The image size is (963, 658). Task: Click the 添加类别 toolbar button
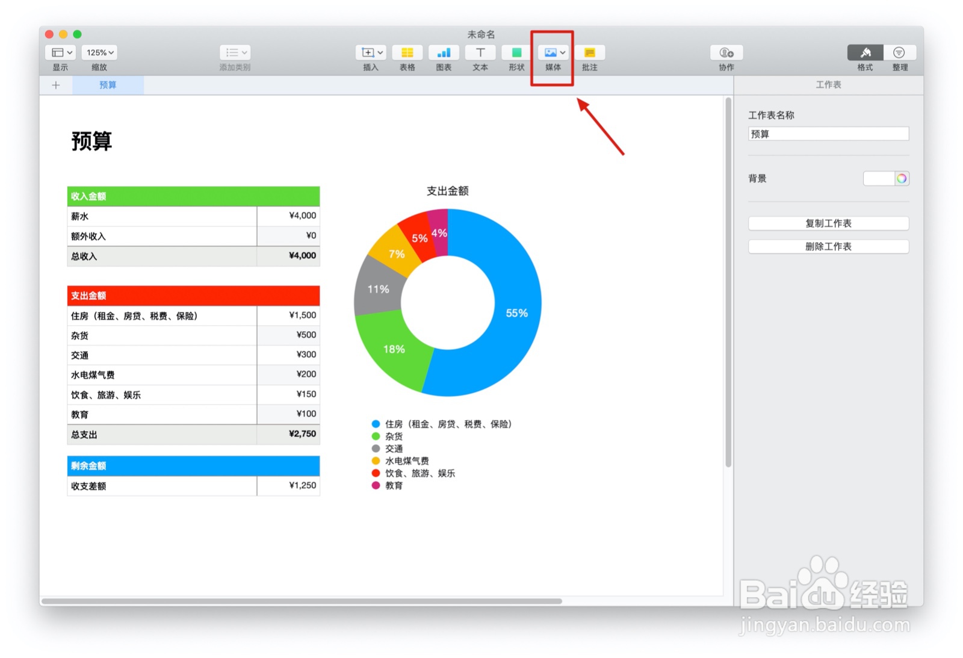click(235, 52)
